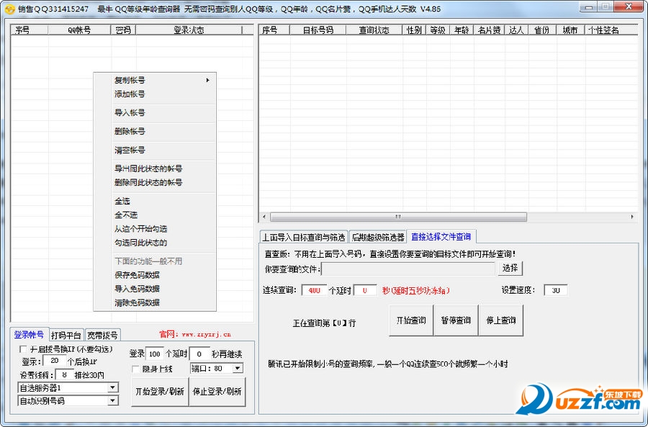648x427 pixels.
Task: Click the 开始登录/刷新 button
Action: (x=159, y=392)
